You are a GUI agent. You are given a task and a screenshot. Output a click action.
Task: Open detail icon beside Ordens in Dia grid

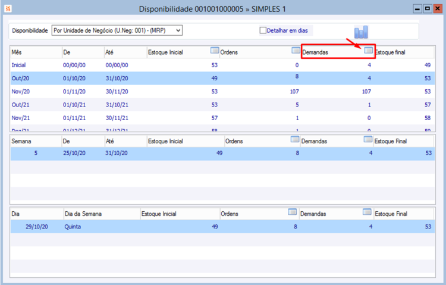pyautogui.click(x=292, y=212)
